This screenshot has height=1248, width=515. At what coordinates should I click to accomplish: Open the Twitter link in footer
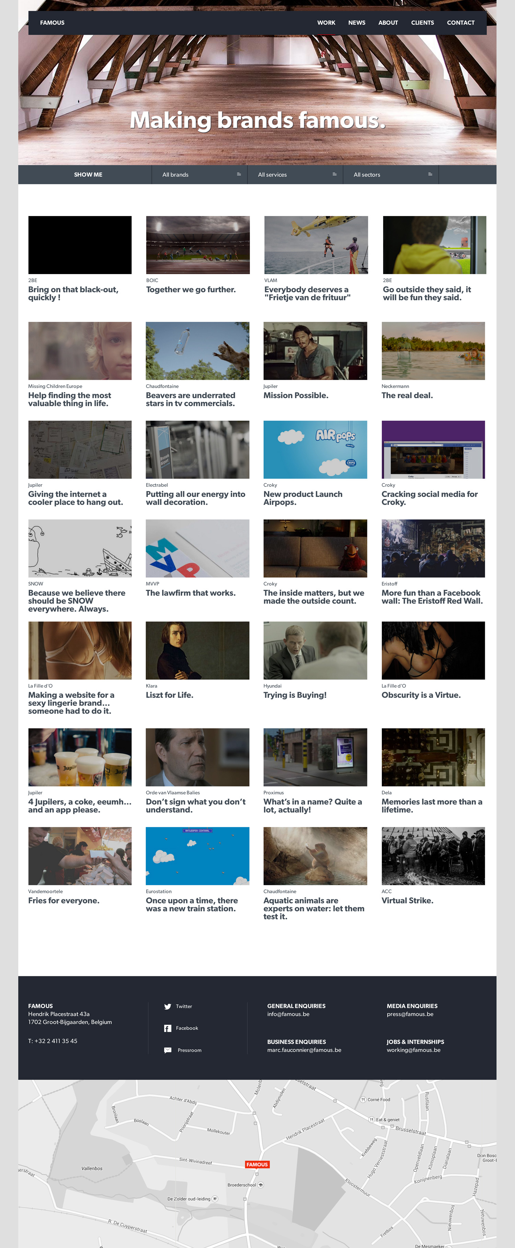184,1006
